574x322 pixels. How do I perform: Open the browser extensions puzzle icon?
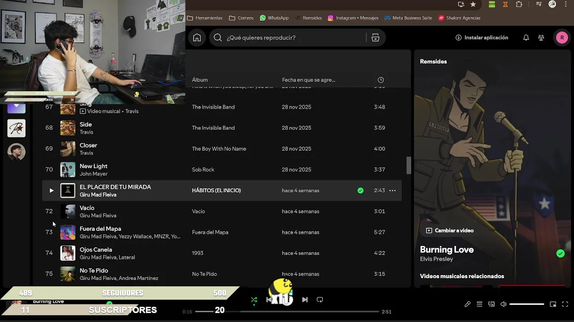pyautogui.click(x=519, y=4)
